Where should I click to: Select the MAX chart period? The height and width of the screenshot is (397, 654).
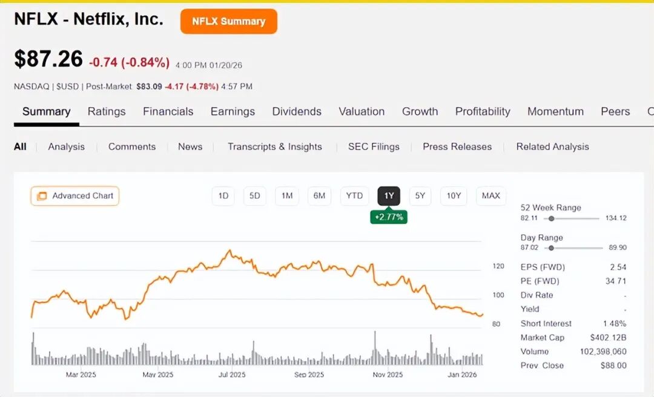pyautogui.click(x=490, y=196)
